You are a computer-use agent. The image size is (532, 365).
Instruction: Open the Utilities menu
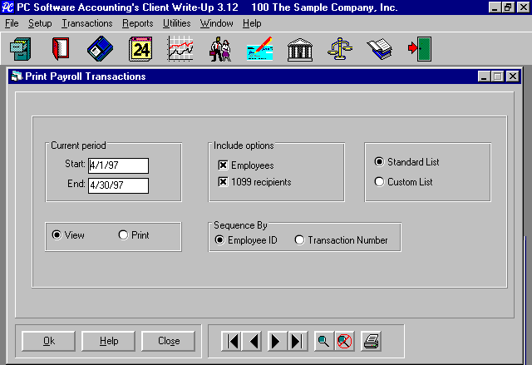coord(176,23)
